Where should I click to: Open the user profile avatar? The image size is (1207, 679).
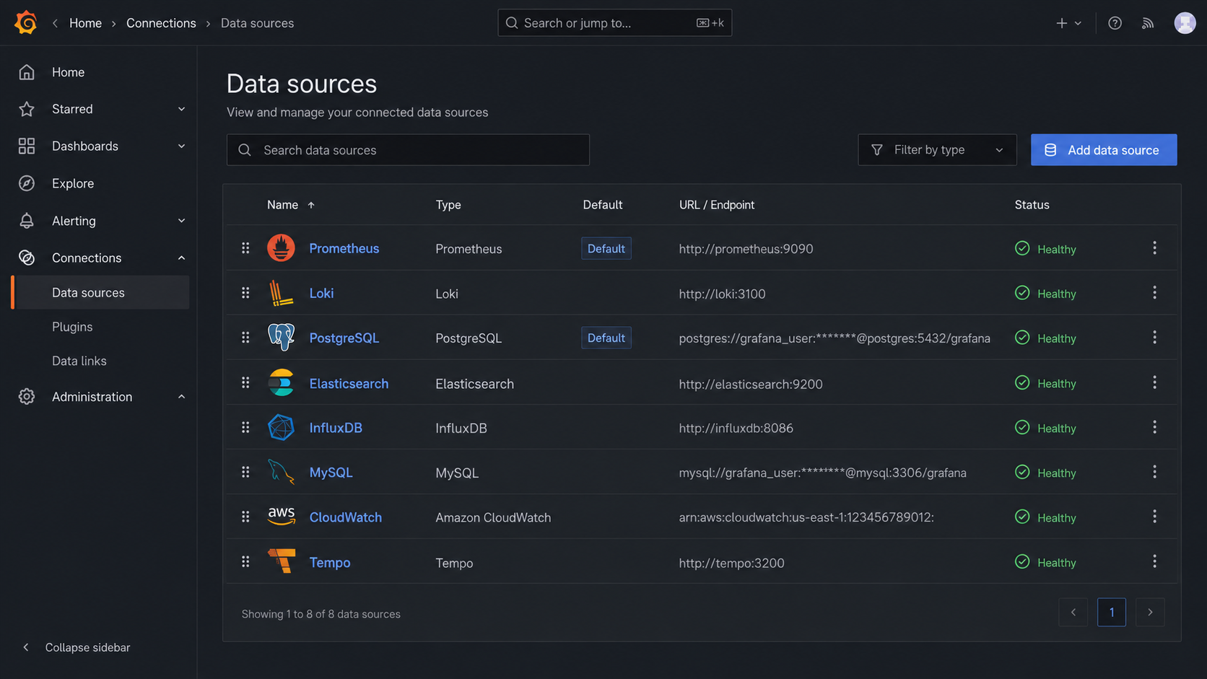tap(1185, 23)
